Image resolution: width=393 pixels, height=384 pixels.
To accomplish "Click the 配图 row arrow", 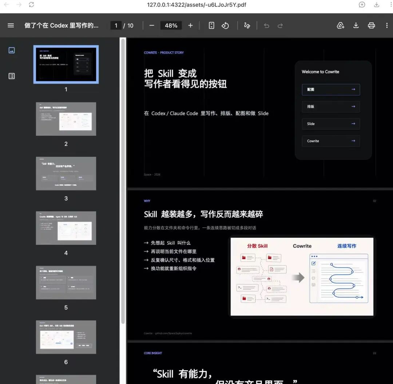I will pos(353,89).
